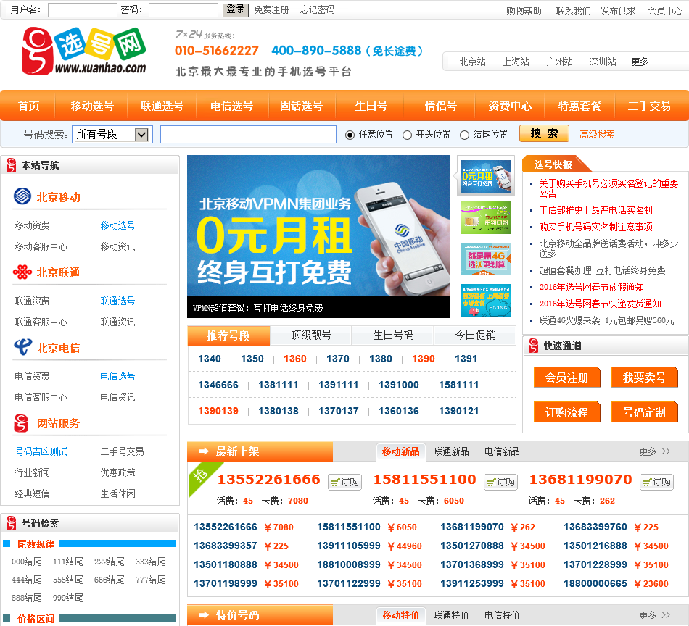Click the 我要卖号 button

point(644,377)
